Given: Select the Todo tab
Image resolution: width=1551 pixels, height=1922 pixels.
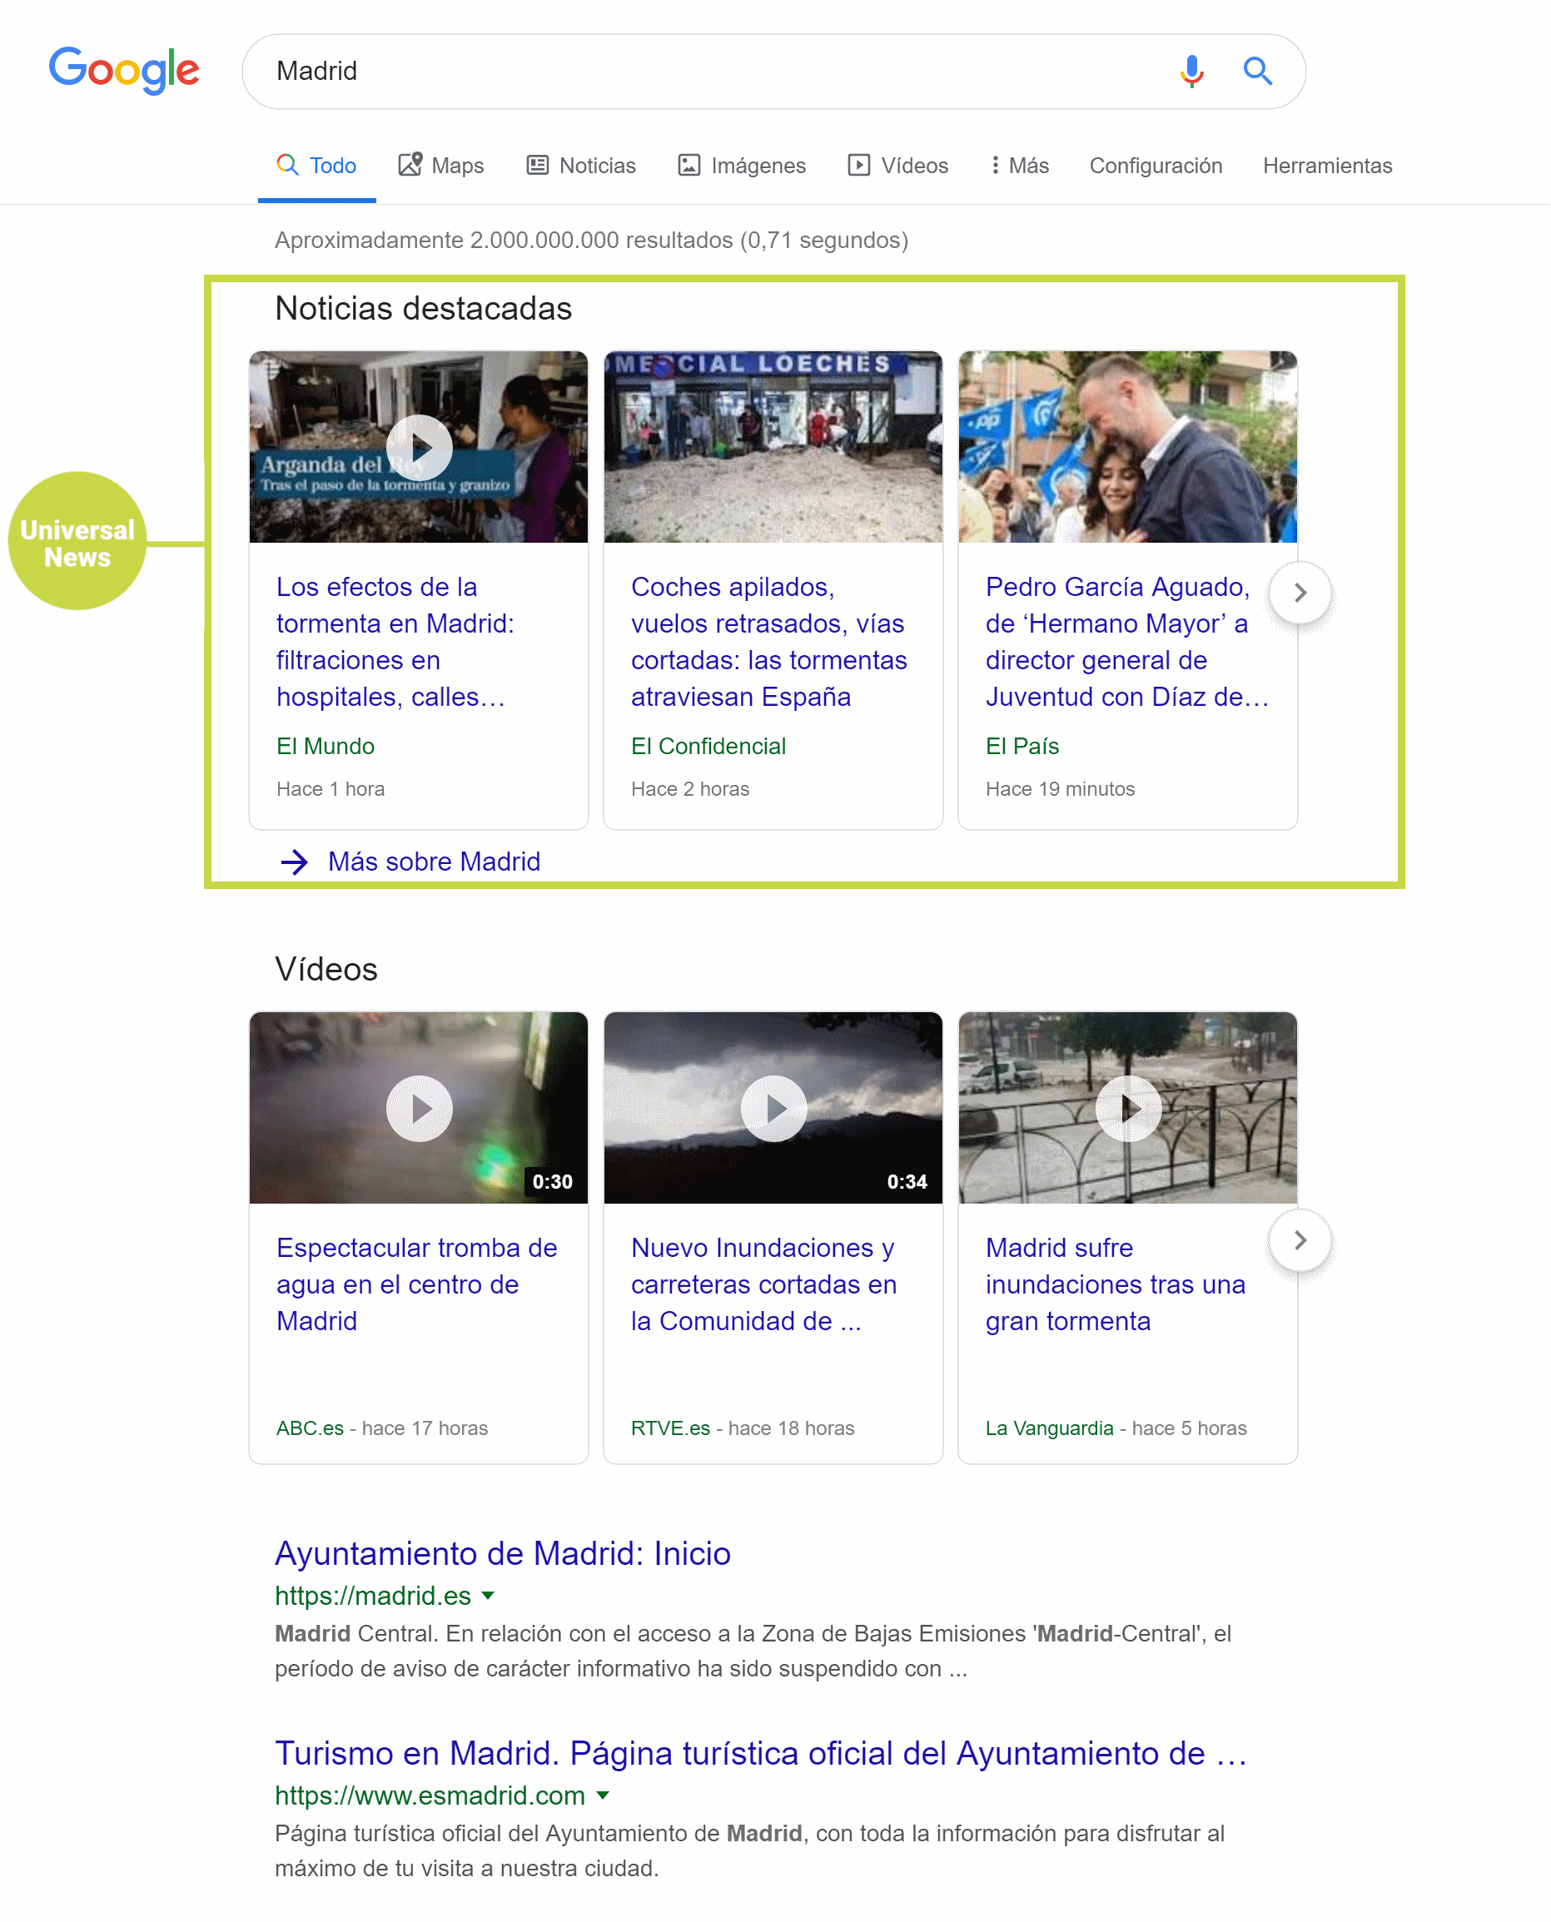Looking at the screenshot, I should click(316, 165).
